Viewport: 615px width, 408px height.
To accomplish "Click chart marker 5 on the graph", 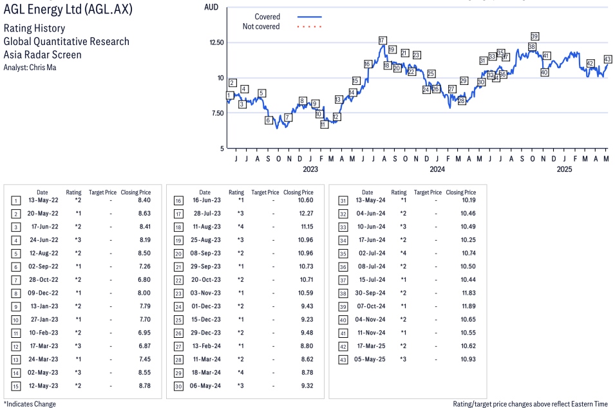I will (261, 93).
